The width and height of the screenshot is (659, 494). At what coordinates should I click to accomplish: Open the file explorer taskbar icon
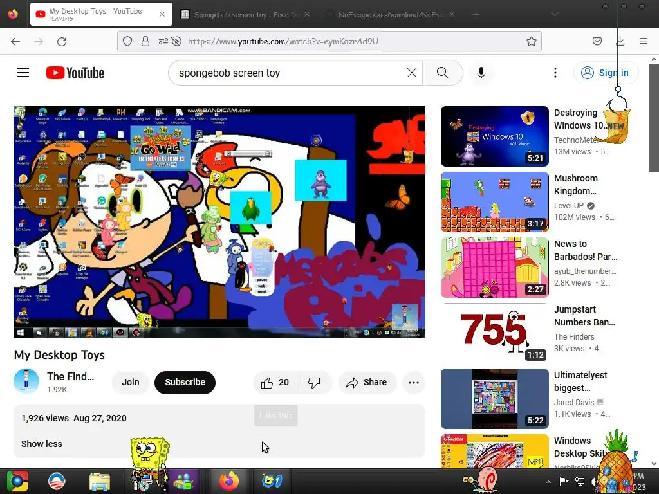pos(100,481)
